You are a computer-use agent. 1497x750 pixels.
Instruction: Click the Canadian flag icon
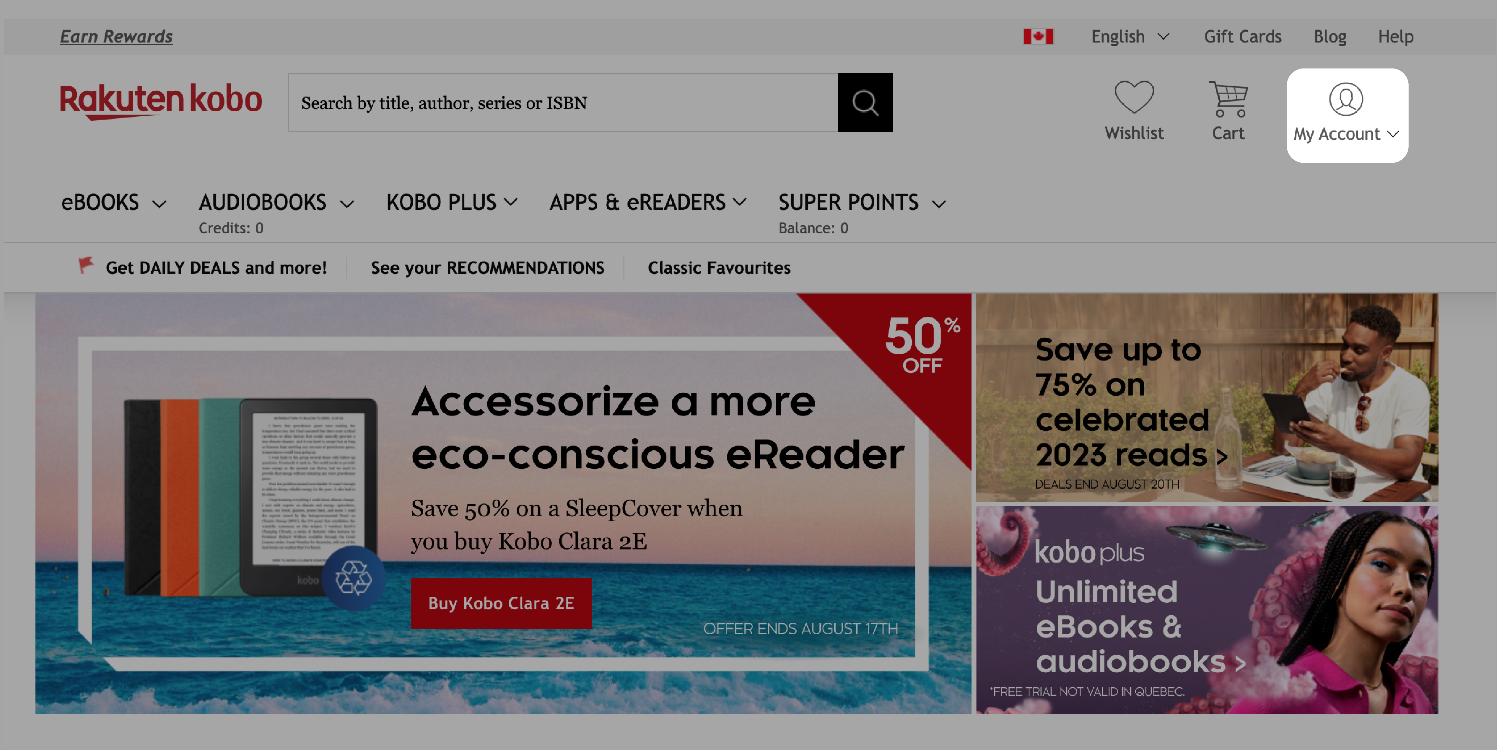click(x=1038, y=35)
